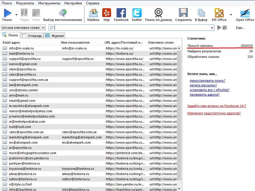Launch the Yelp search tool
The image size is (255, 191).
tap(107, 13)
